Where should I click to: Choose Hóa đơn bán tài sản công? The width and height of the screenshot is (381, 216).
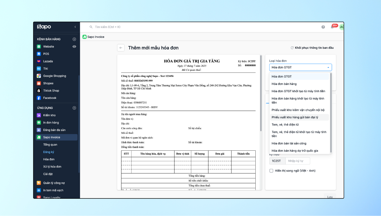(299, 143)
